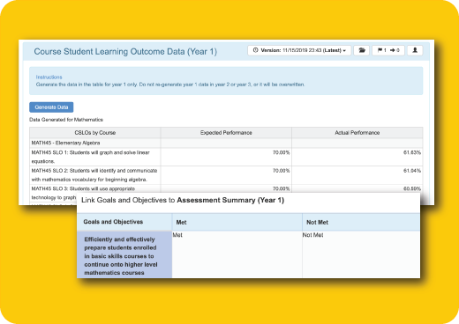Viewport: 459px width, 324px height.
Task: Click SLO 3 actual performance 60.59%
Action: [412, 188]
